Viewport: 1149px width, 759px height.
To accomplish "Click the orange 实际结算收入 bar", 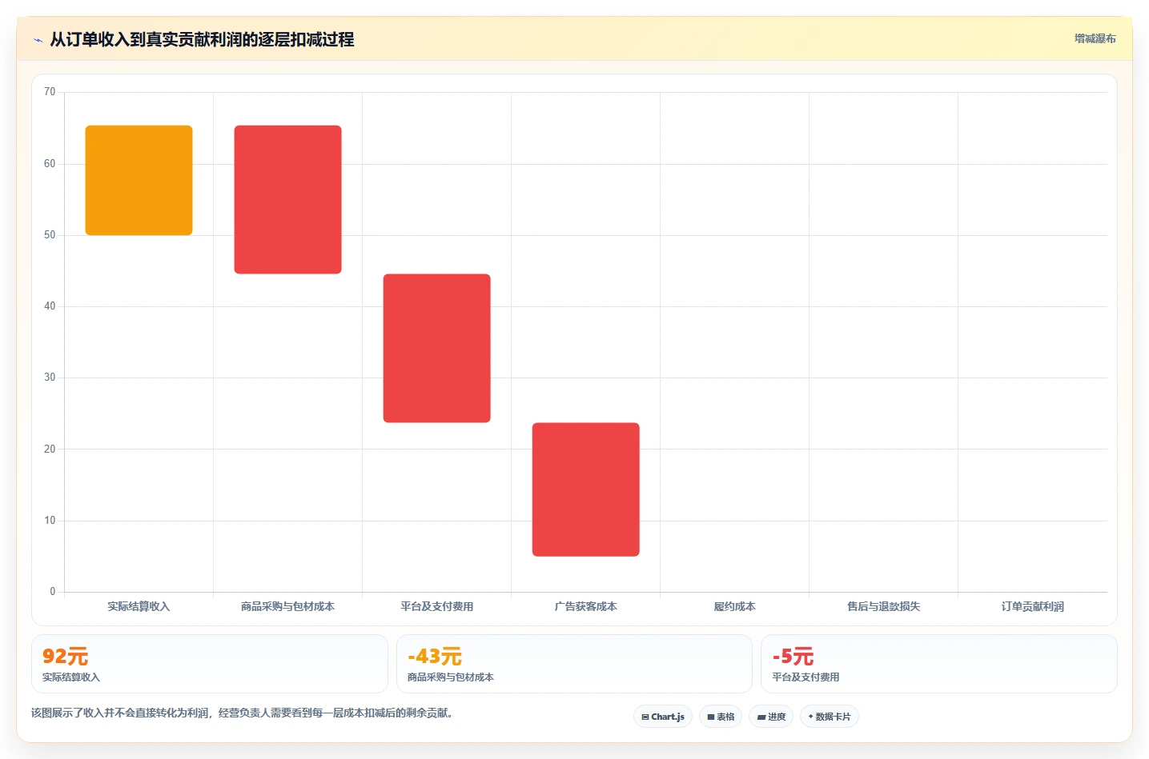I will (139, 180).
